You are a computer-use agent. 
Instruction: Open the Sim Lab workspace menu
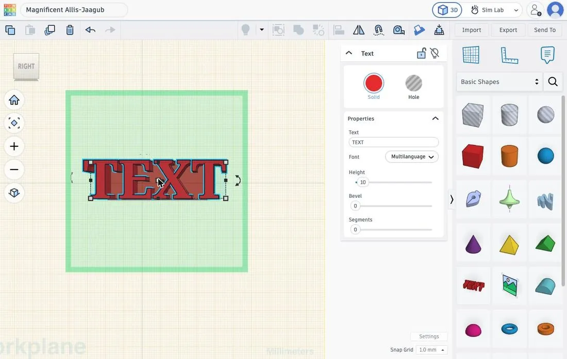[x=495, y=10]
